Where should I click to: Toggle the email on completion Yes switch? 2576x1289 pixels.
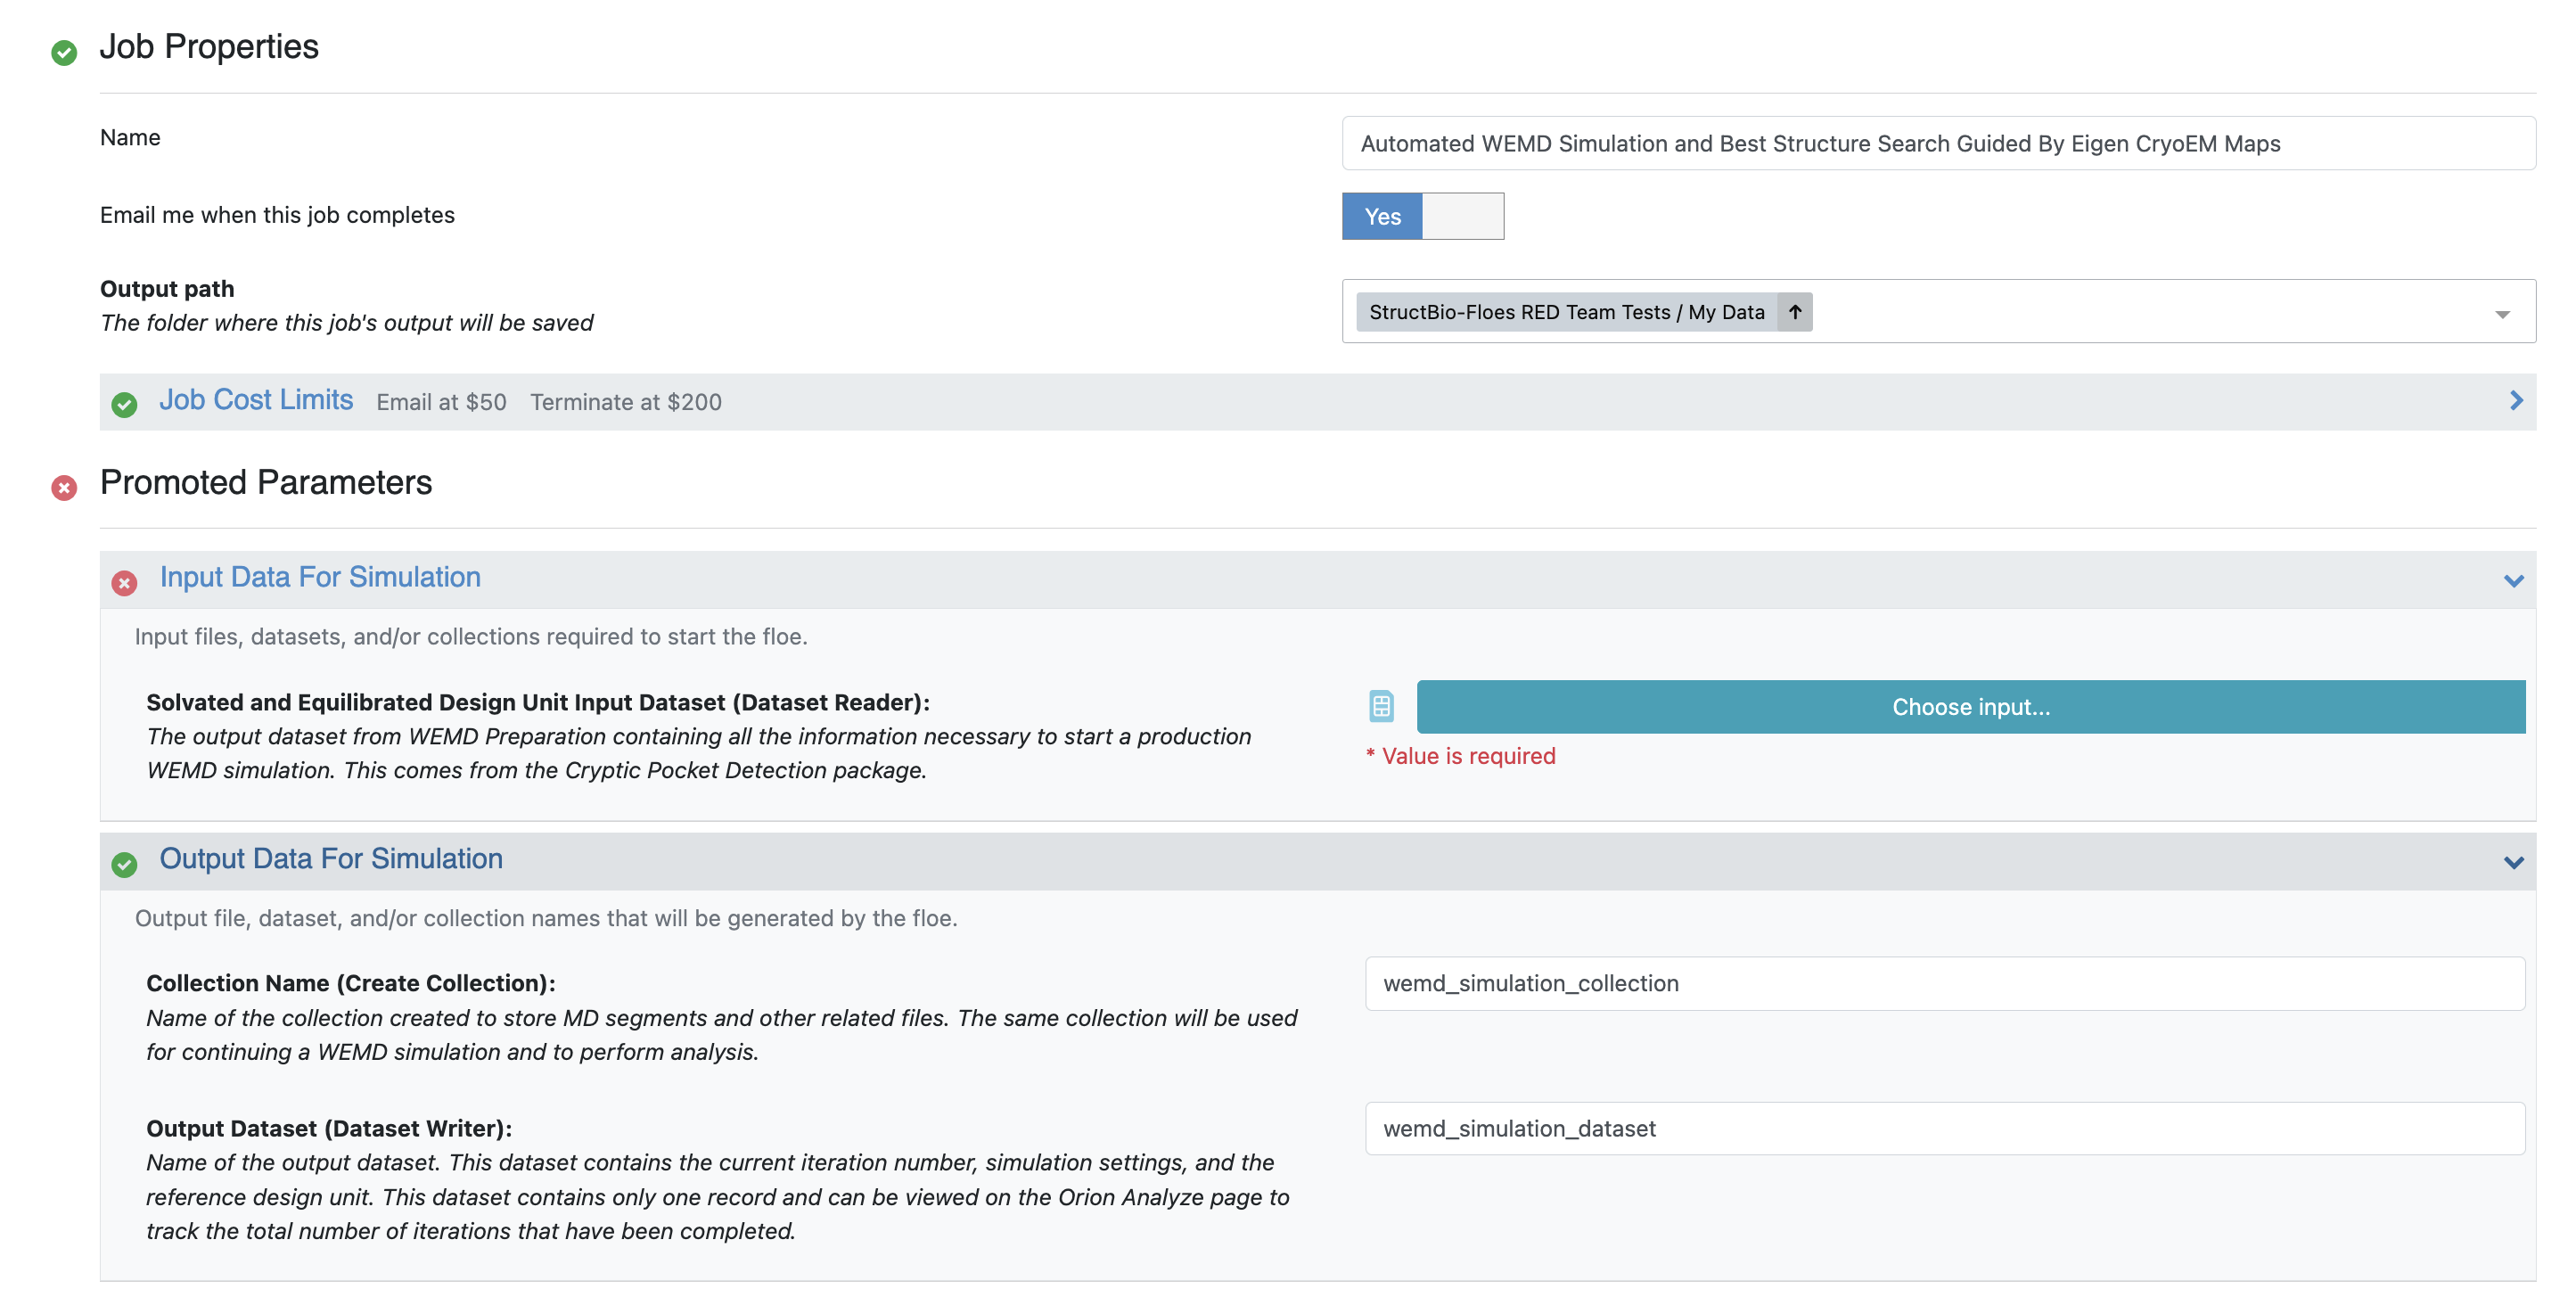1382,216
